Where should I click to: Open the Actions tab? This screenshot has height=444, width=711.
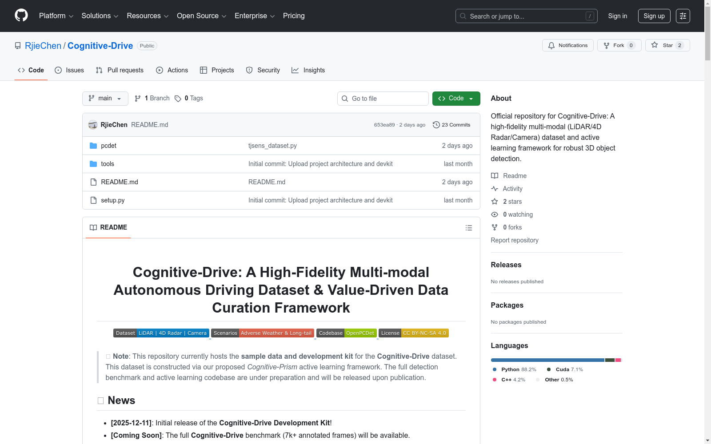coord(172,70)
